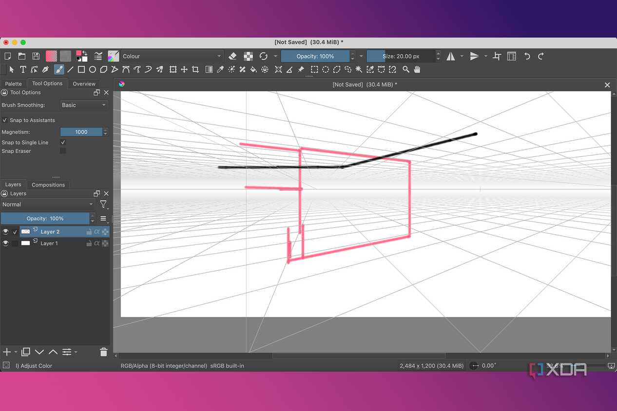Select the Select Shapes arrow tool
The height and width of the screenshot is (411, 617).
click(x=11, y=70)
